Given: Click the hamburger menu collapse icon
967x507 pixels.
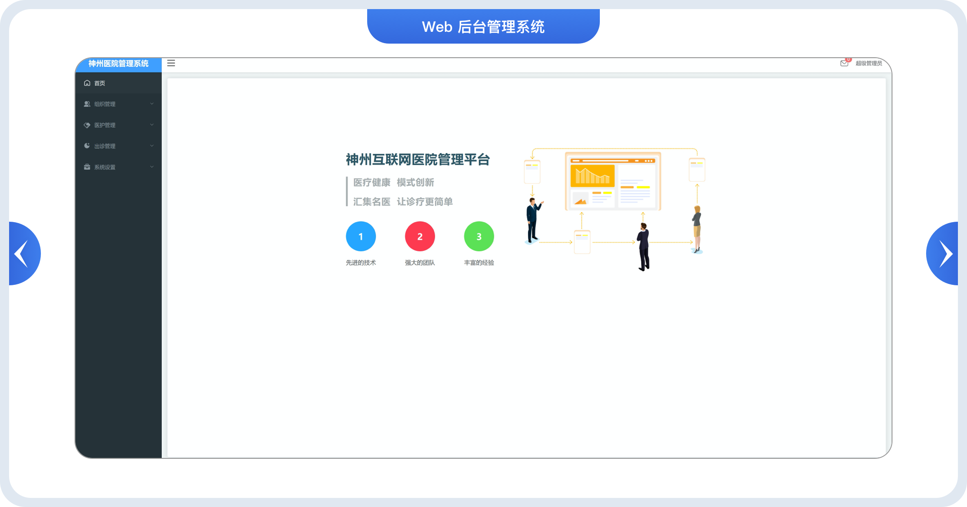Looking at the screenshot, I should pos(171,63).
